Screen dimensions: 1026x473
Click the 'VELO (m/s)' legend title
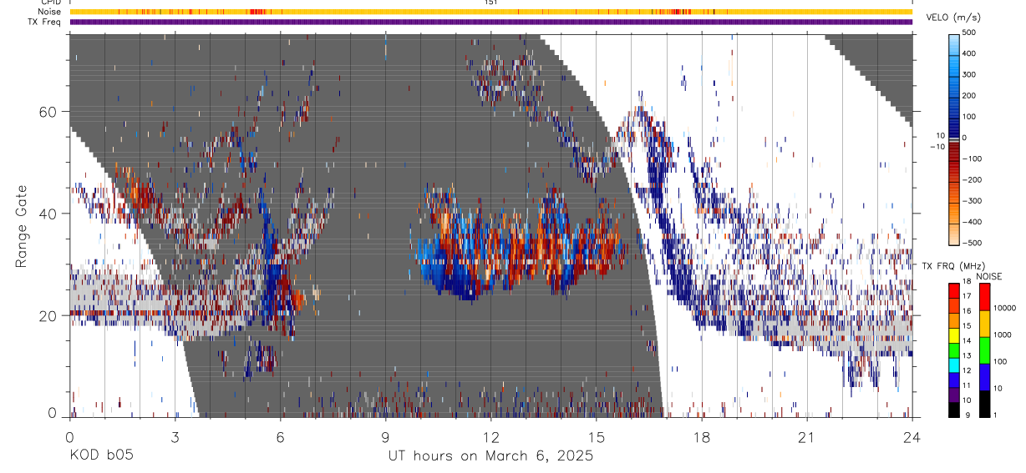(952, 18)
